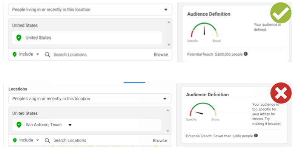Click the Locations heading label
Screen dimensions: 295x149
click(18, 89)
